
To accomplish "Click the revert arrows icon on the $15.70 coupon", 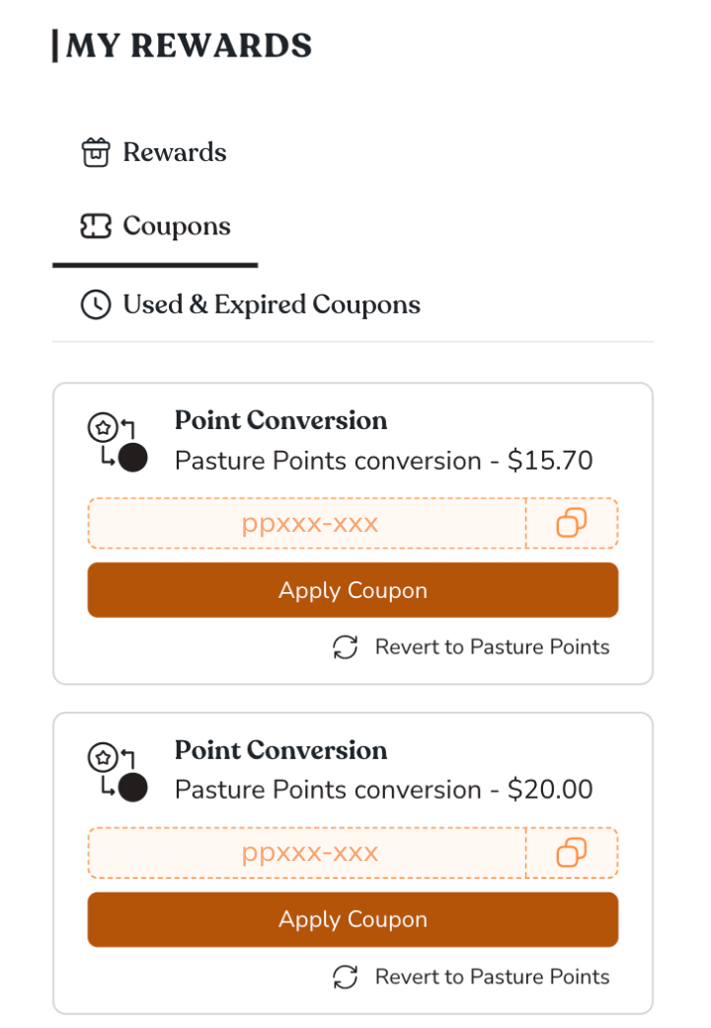I will click(344, 647).
